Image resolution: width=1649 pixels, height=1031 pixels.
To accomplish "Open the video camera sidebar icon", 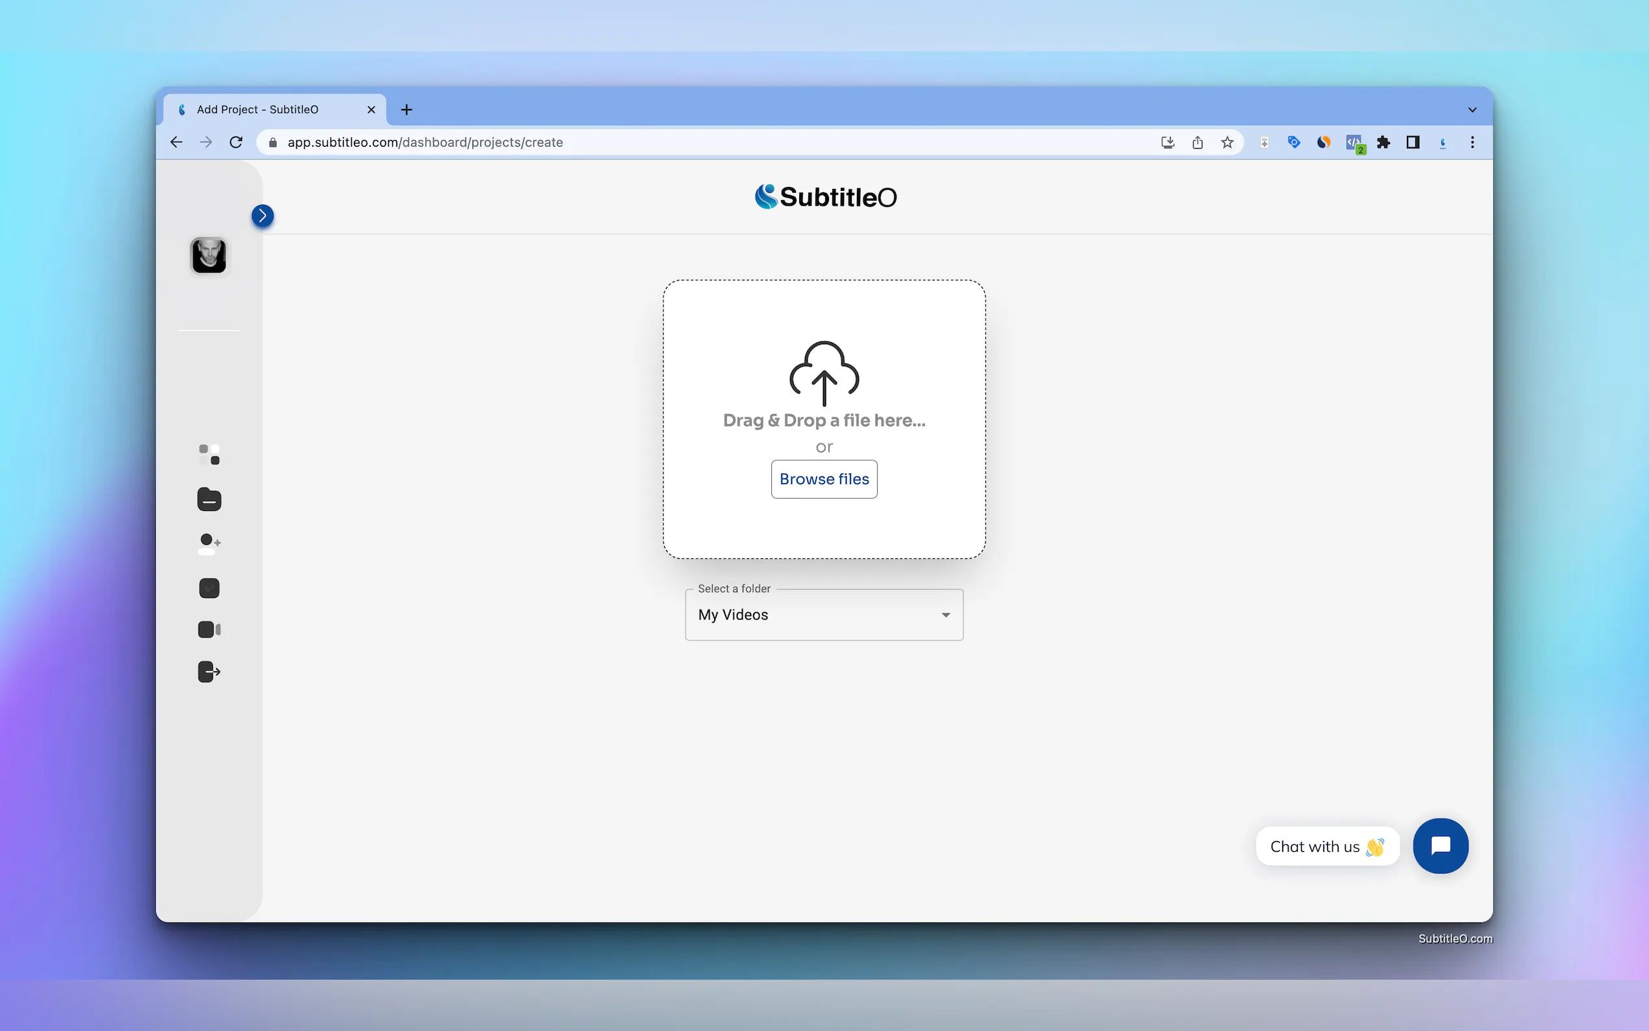I will (x=209, y=629).
